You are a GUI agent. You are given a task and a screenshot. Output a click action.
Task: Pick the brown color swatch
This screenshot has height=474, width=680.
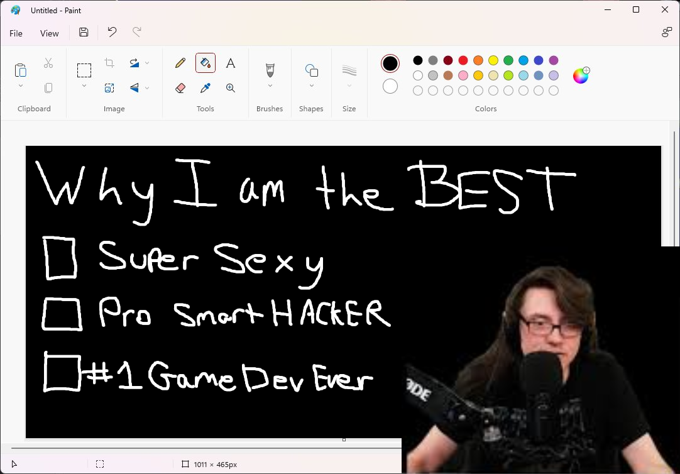448,75
